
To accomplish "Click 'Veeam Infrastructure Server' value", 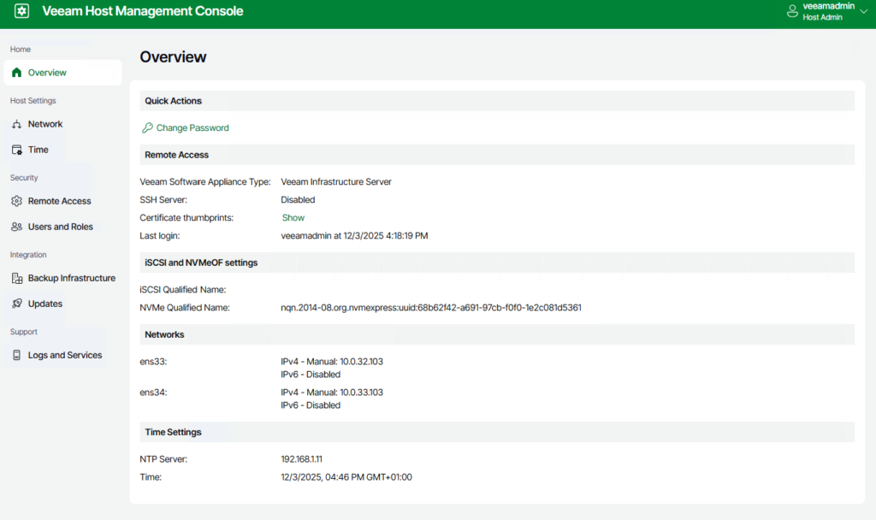I will click(336, 182).
